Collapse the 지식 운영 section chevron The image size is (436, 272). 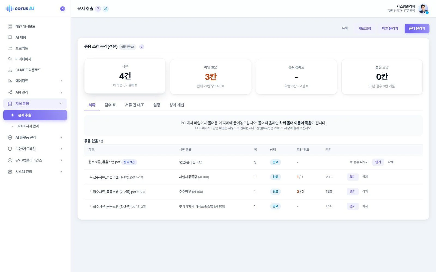coord(61,104)
